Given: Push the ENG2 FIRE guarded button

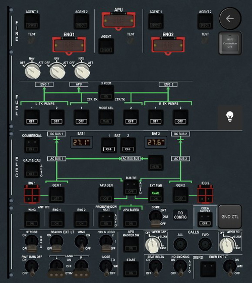Looking at the screenshot, I should [168, 46].
